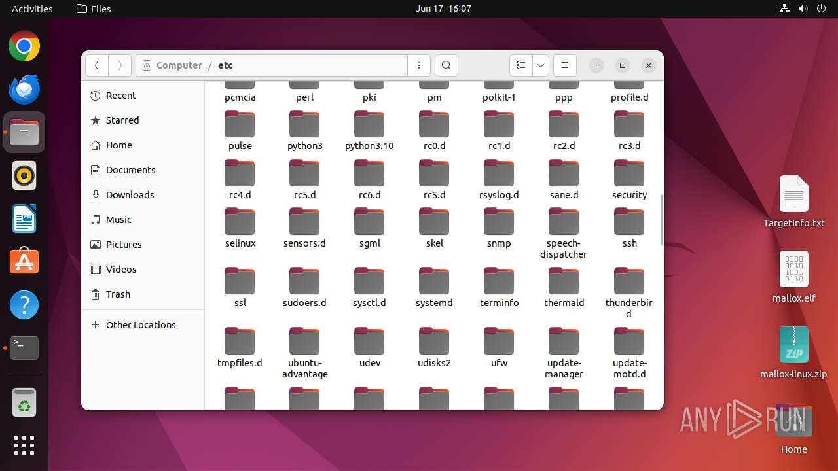Select the pulse folder

coord(240,131)
